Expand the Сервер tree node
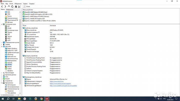 [1, 44]
